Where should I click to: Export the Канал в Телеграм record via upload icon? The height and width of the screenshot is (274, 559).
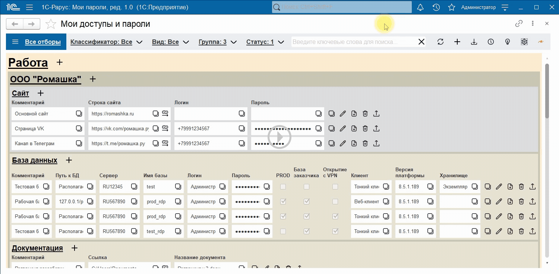[376, 143]
